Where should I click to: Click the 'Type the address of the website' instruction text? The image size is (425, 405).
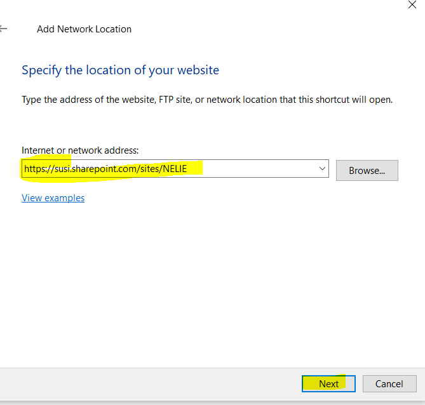click(95, 100)
